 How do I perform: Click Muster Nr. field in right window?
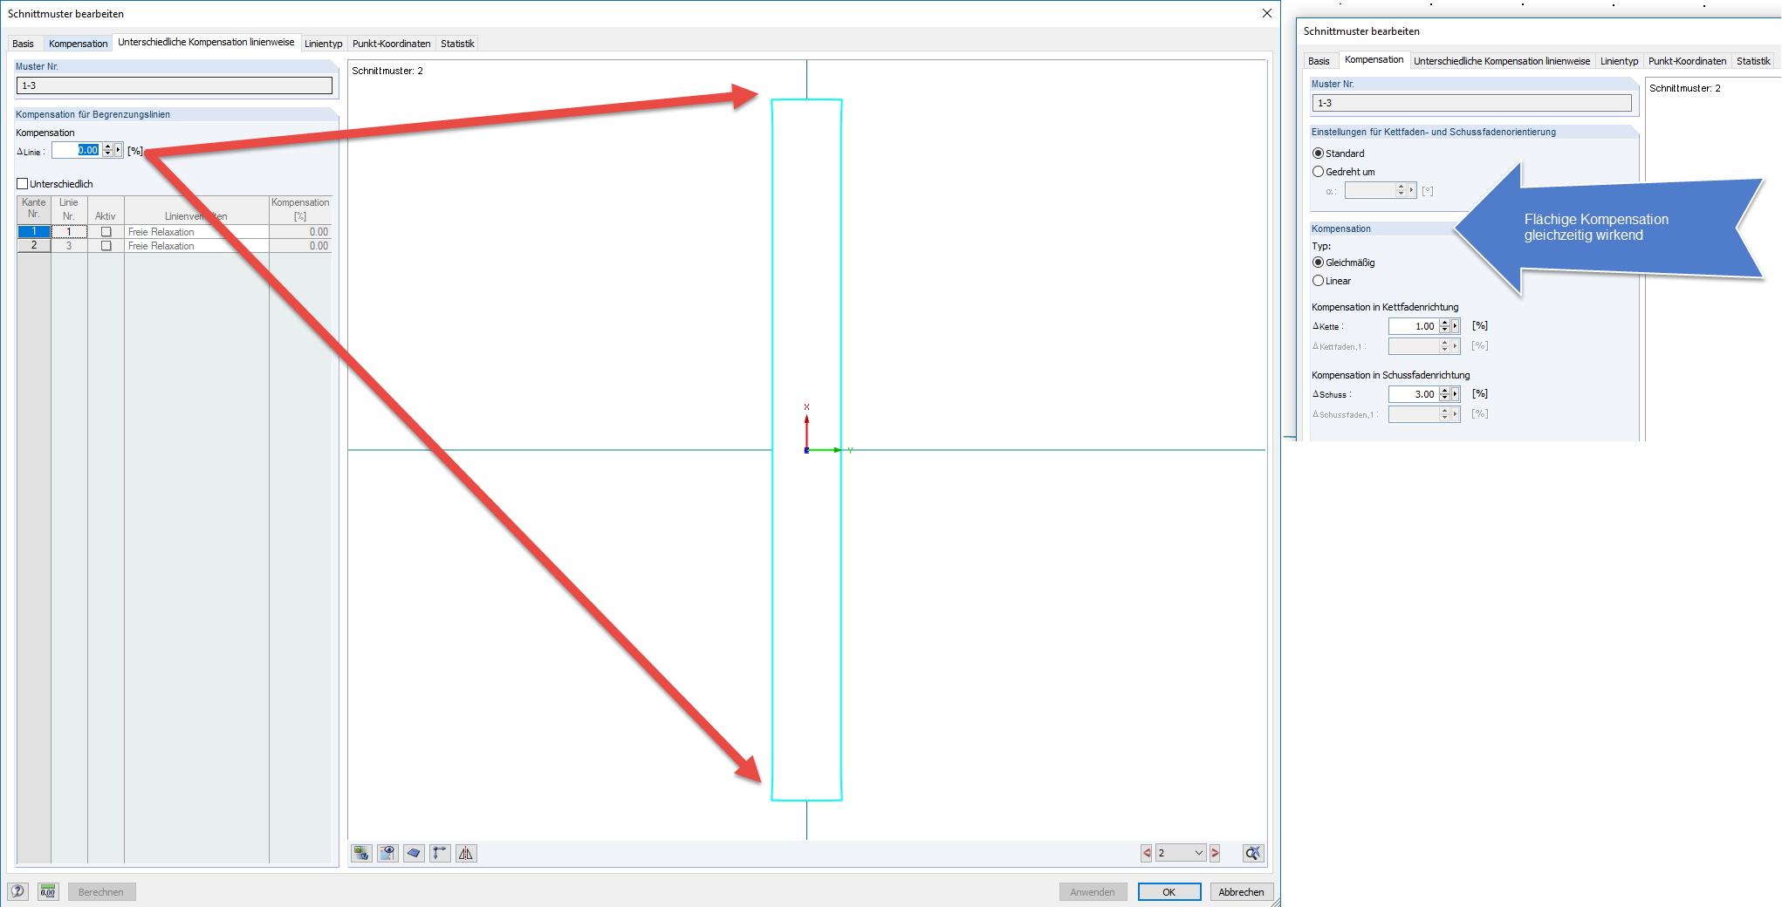click(1471, 103)
